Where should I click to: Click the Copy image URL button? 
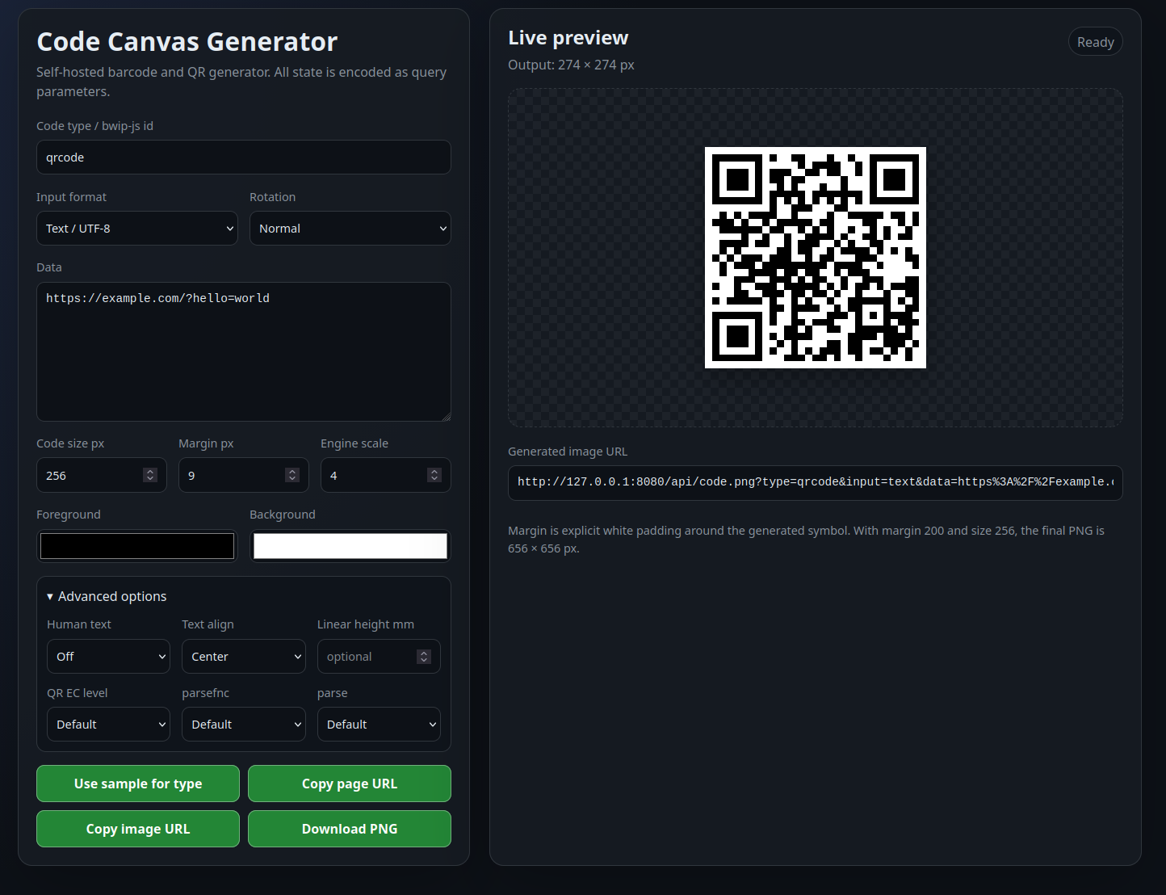[x=138, y=829]
